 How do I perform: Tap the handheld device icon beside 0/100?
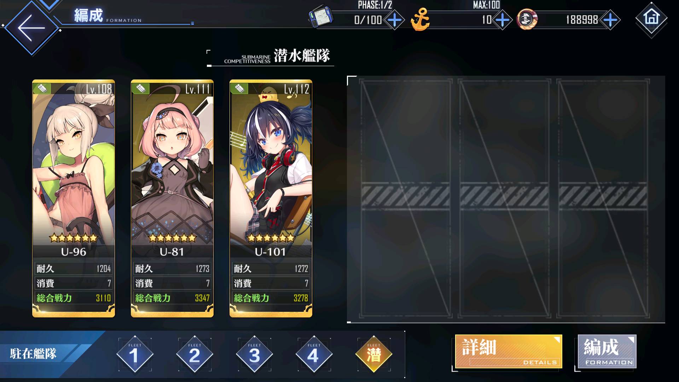(320, 17)
